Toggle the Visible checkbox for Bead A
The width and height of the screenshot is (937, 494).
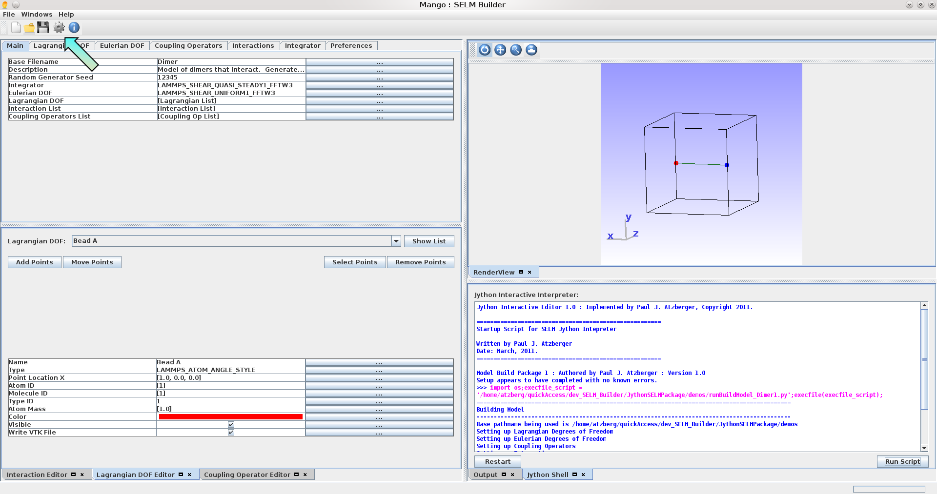click(231, 425)
